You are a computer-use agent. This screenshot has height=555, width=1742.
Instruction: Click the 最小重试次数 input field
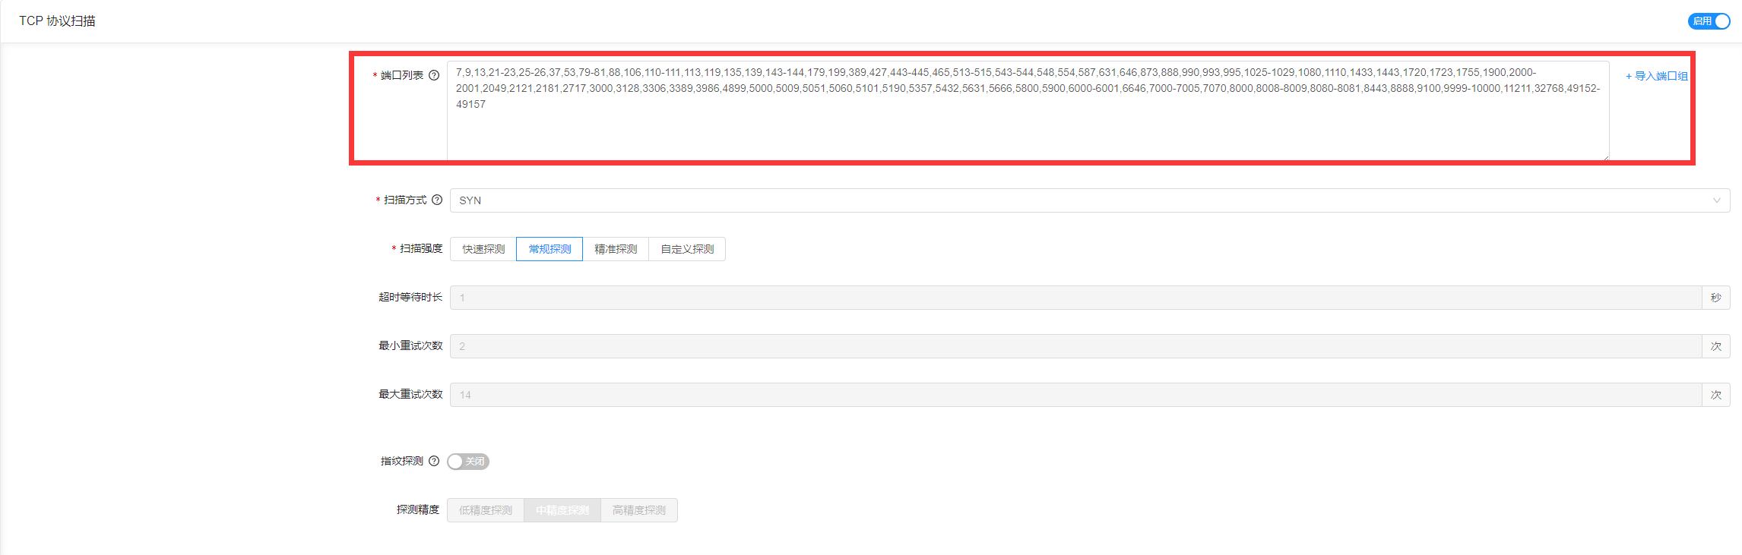pos(1075,346)
